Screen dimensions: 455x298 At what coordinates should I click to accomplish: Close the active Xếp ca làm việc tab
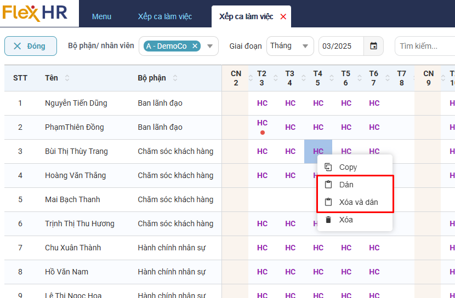coord(283,17)
